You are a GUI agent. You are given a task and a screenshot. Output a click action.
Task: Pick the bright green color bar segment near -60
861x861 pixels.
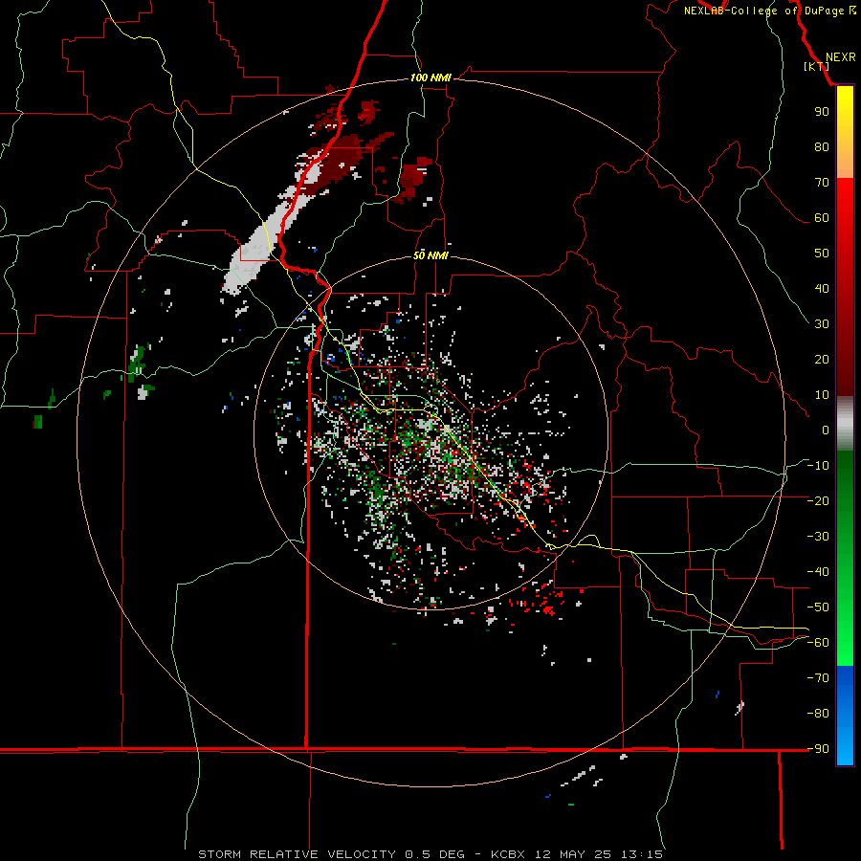coord(845,648)
